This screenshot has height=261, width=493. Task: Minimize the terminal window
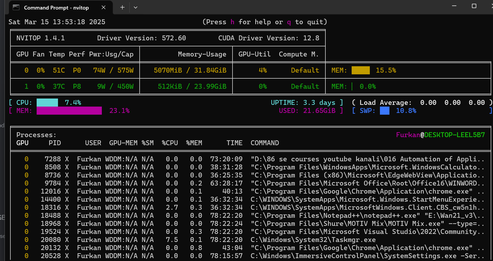tap(454, 6)
